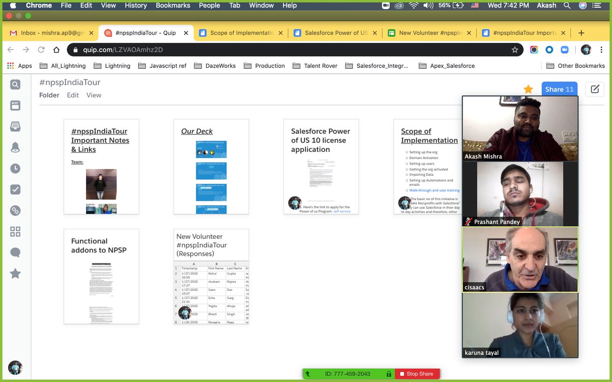Open the Scope of Implementation document card
Screen dimensions: 612x382
click(428, 167)
